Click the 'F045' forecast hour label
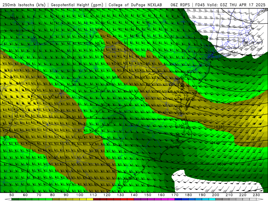Viewport: 268px width, 201px height. click(200, 5)
